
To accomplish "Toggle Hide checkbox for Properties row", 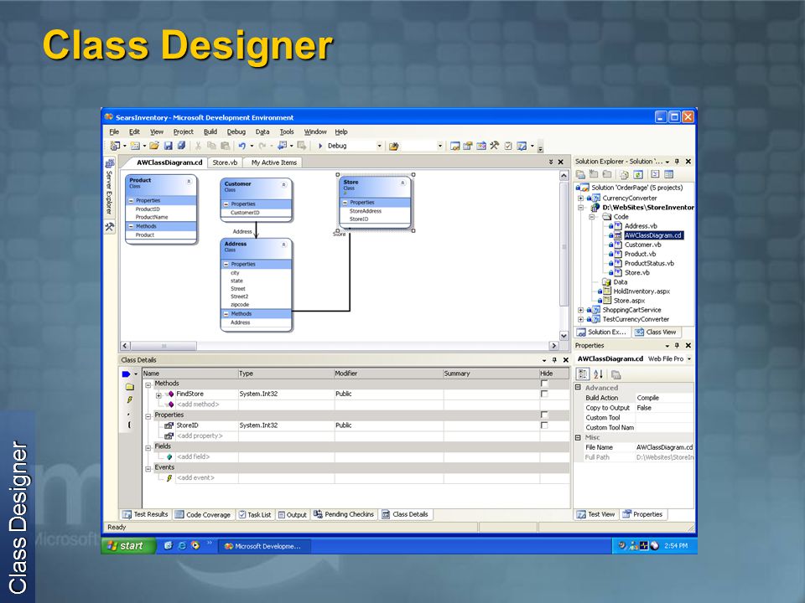I will click(x=544, y=415).
